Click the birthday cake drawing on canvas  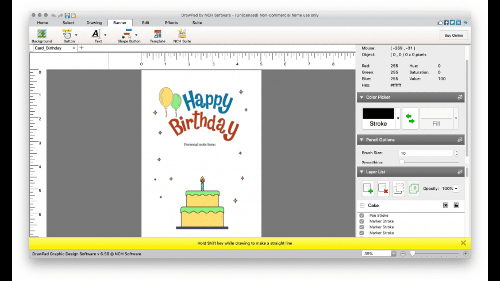[202, 204]
